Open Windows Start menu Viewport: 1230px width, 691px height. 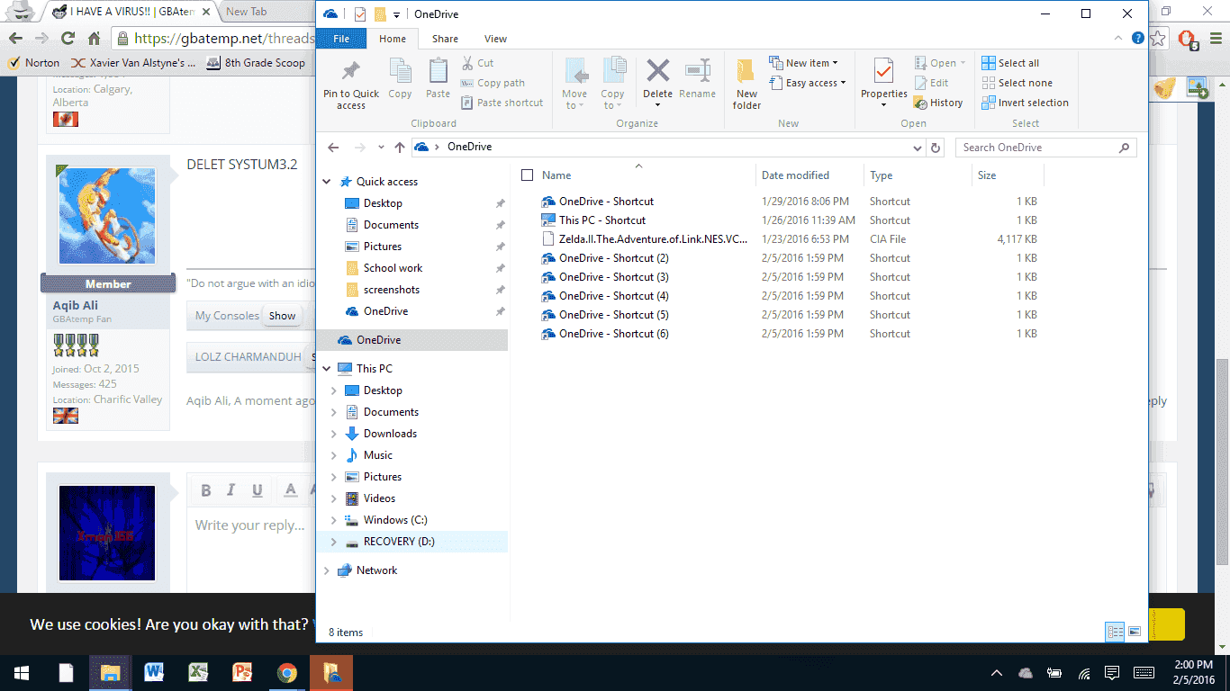click(x=22, y=672)
